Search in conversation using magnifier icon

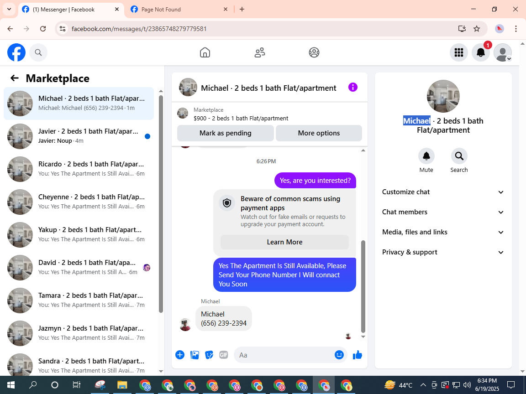pos(459,156)
